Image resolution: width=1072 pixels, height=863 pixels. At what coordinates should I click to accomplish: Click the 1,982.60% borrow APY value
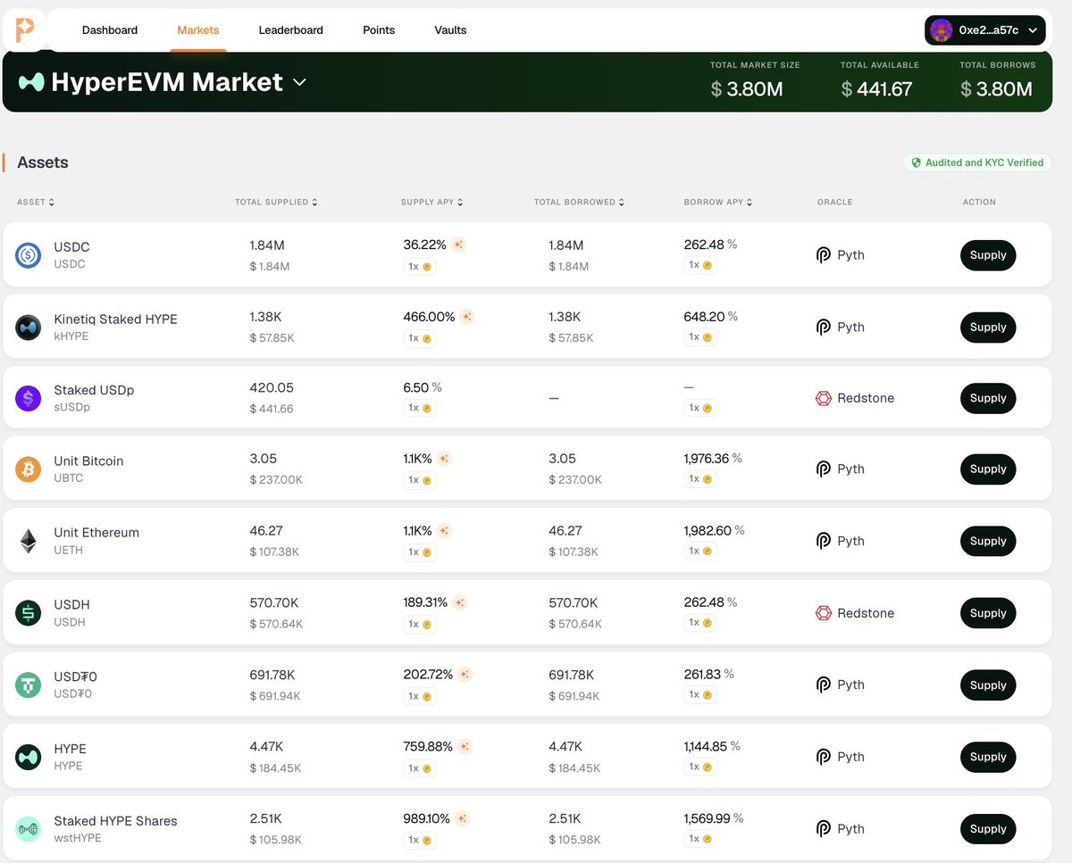[x=714, y=530]
